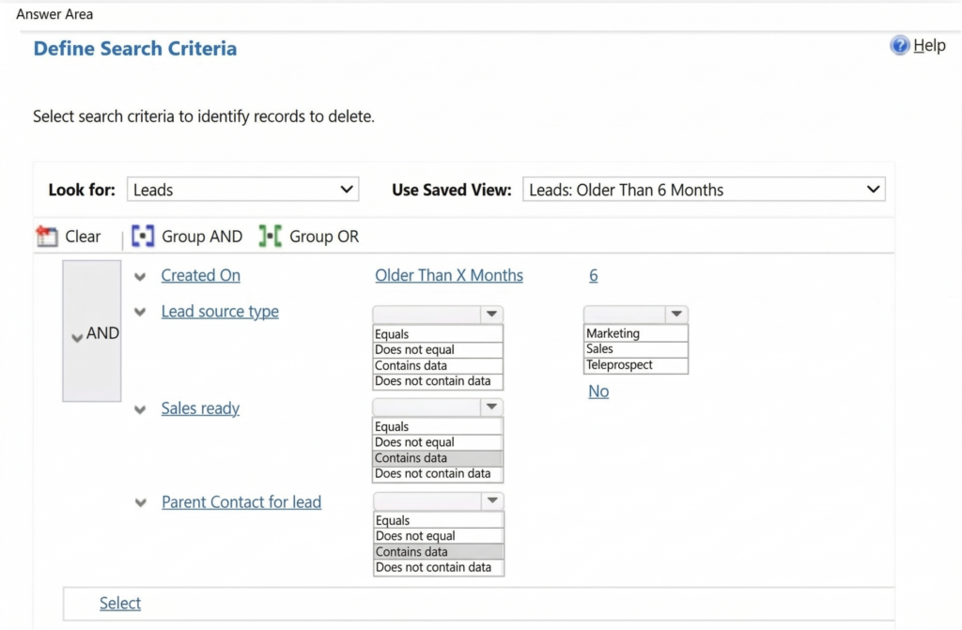Select Does not contain data for Parent Contact
962x630 pixels.
438,567
